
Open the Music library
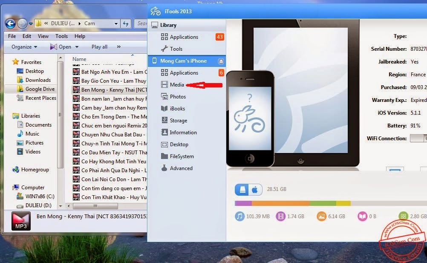(x=32, y=134)
